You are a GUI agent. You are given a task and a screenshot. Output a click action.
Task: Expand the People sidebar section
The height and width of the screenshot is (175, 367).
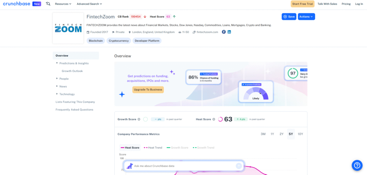click(57, 79)
